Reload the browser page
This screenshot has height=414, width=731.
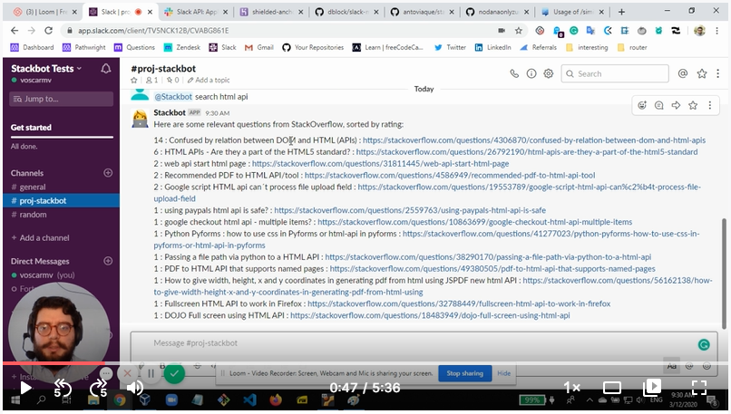48,31
